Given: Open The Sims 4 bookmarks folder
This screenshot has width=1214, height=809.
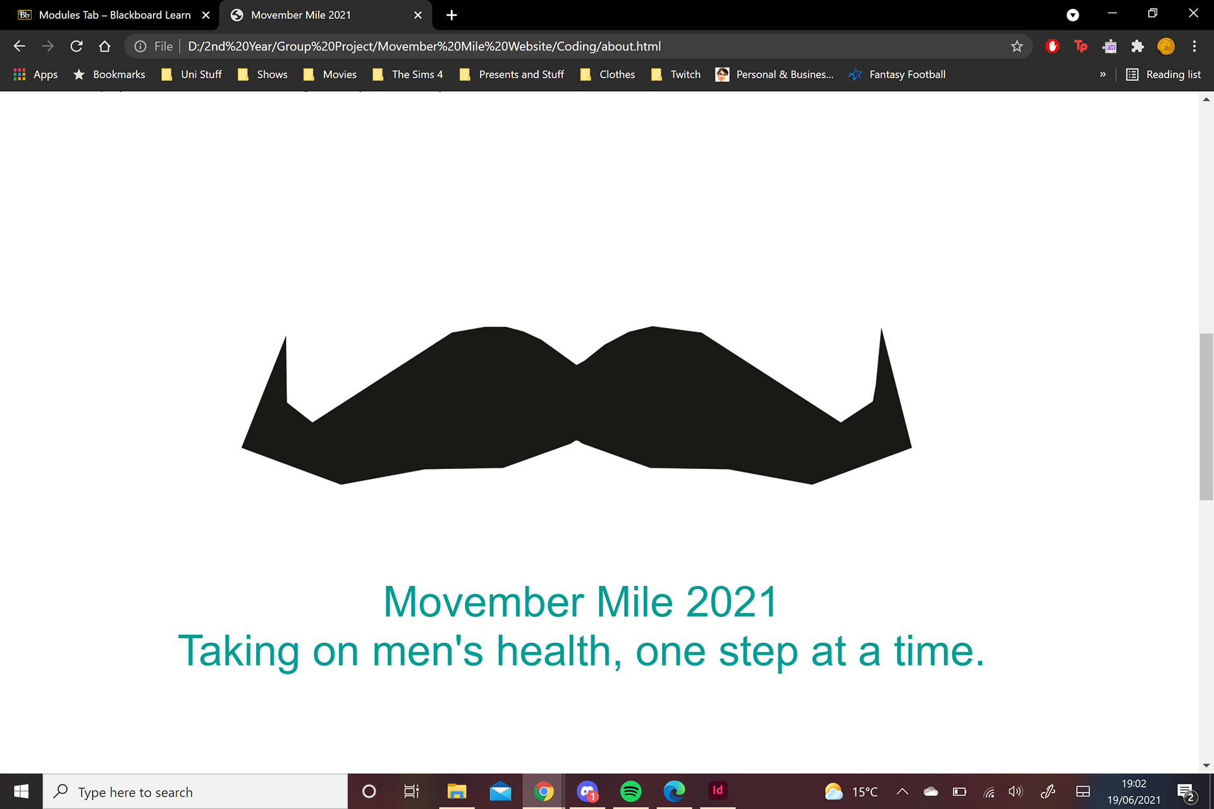Looking at the screenshot, I should pos(408,75).
